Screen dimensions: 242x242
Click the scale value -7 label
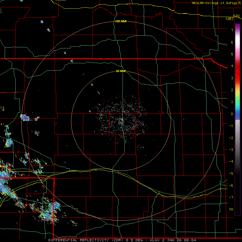pos(231,197)
